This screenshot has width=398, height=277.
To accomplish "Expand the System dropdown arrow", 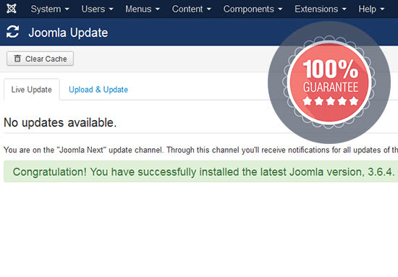I will pos(67,9).
